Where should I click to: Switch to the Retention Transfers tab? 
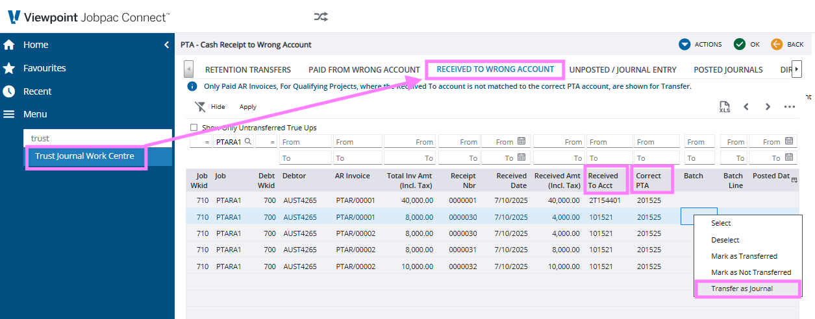tap(248, 69)
